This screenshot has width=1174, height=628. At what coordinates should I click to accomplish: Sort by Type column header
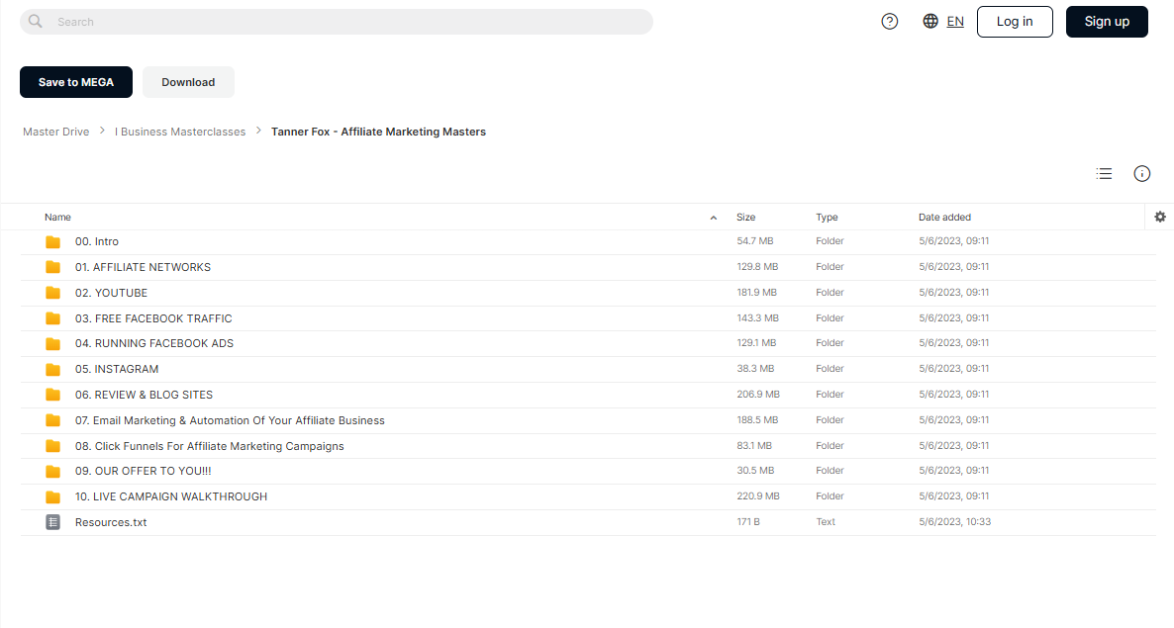[827, 217]
